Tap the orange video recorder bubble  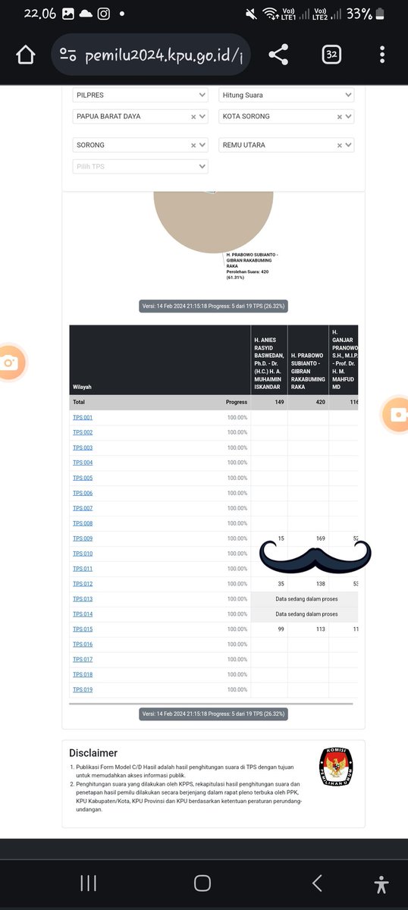pyautogui.click(x=396, y=414)
